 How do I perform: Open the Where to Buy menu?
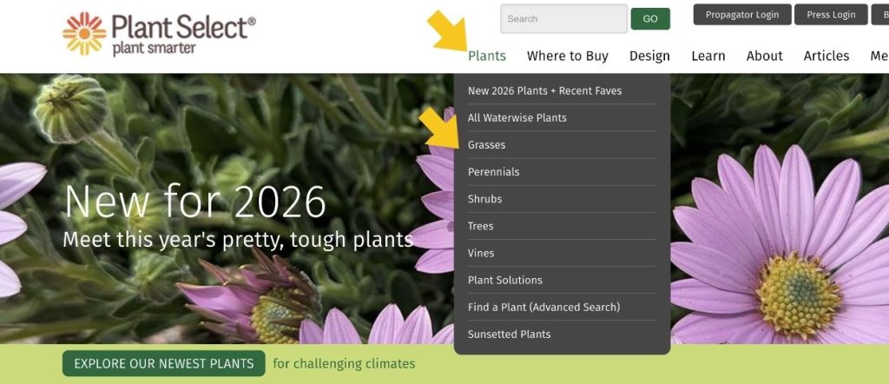567,56
